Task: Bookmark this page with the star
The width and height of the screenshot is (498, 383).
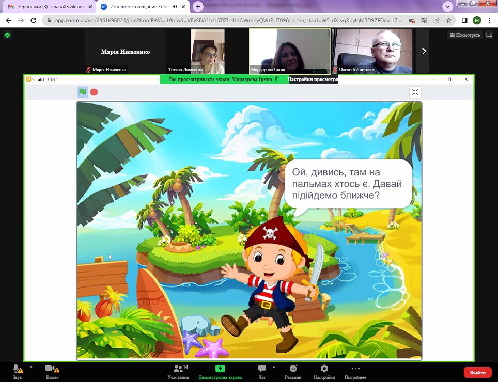Action: tap(449, 20)
